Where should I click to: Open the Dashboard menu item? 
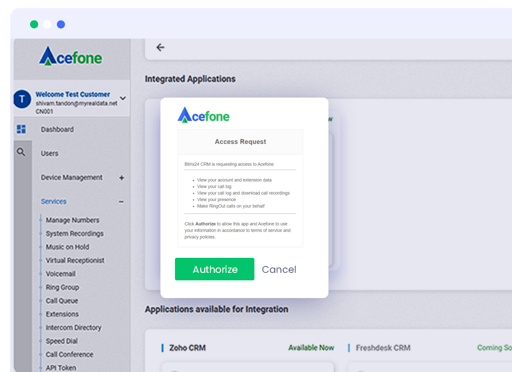click(57, 129)
